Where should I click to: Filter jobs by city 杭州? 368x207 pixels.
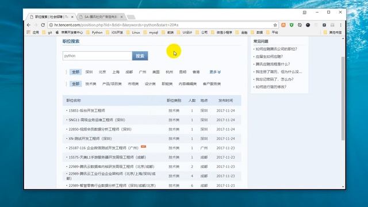[169, 72]
